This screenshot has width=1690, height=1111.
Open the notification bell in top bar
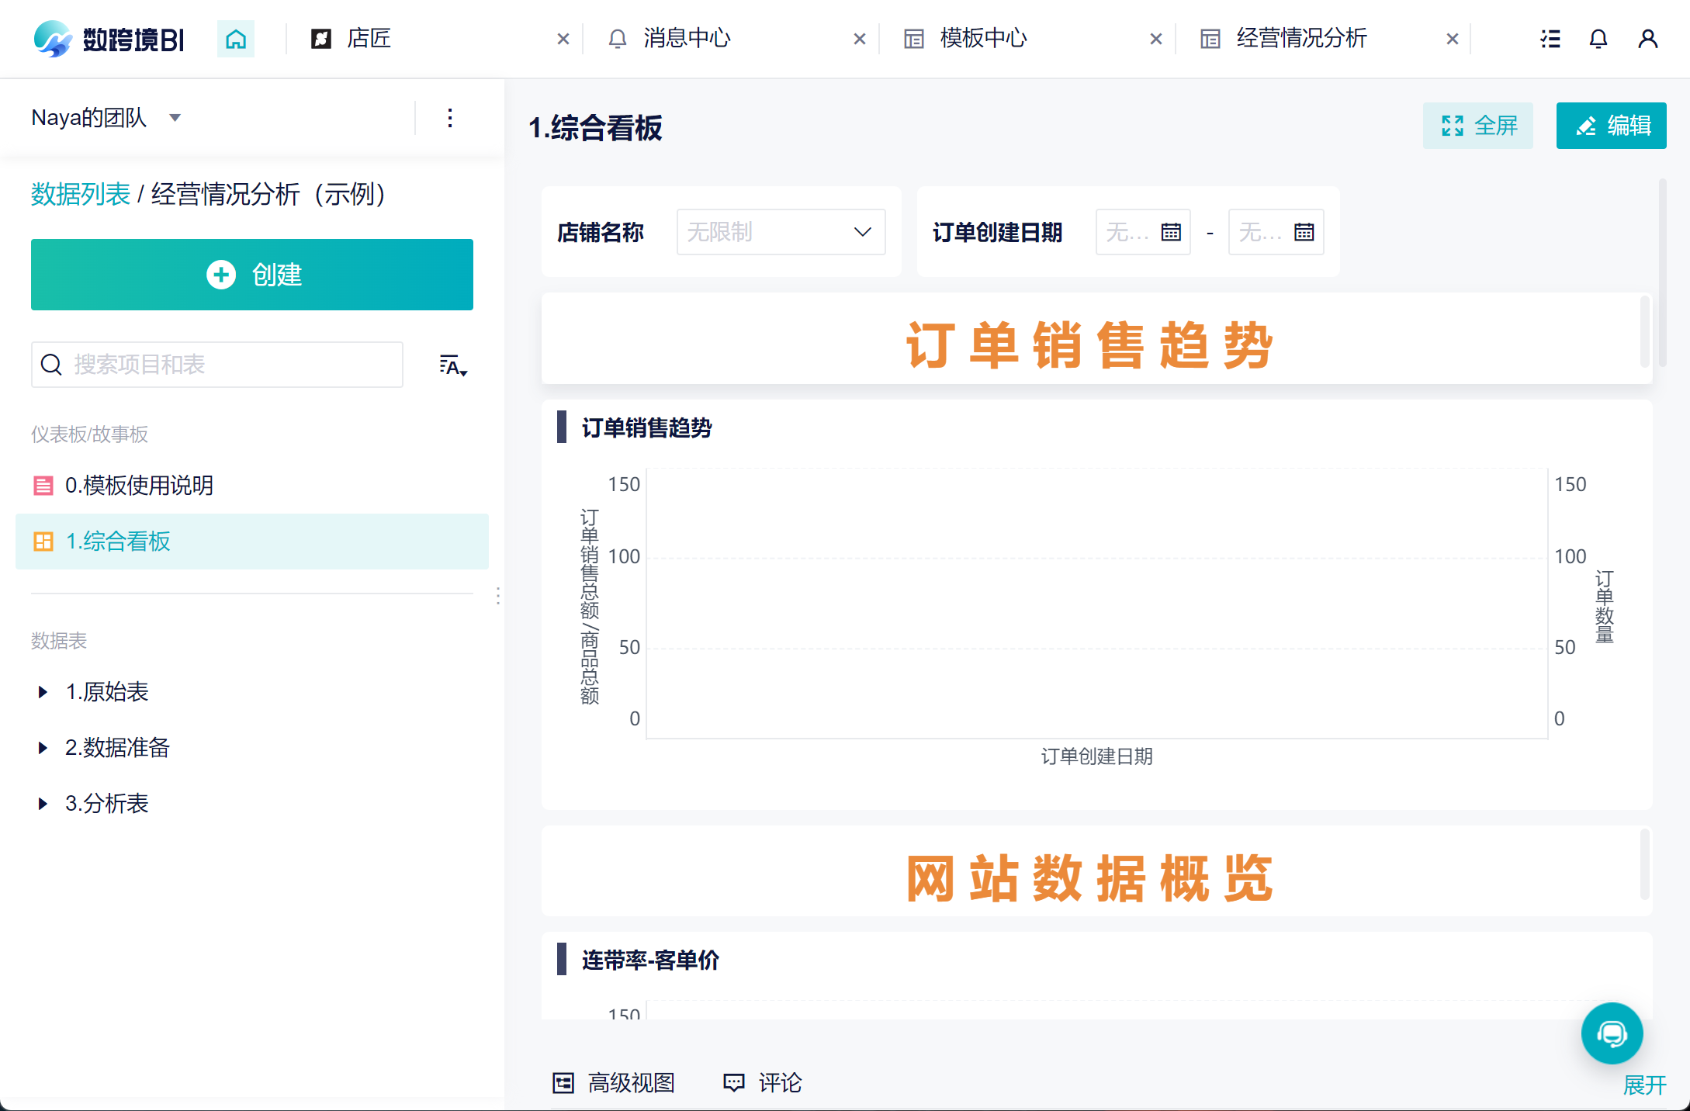(1598, 39)
